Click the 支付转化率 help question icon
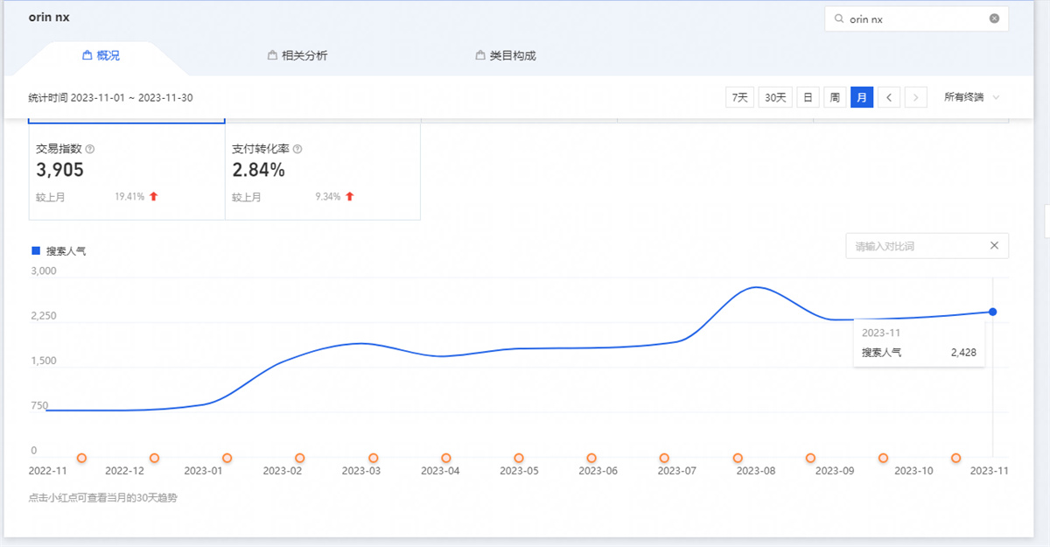 (x=297, y=149)
